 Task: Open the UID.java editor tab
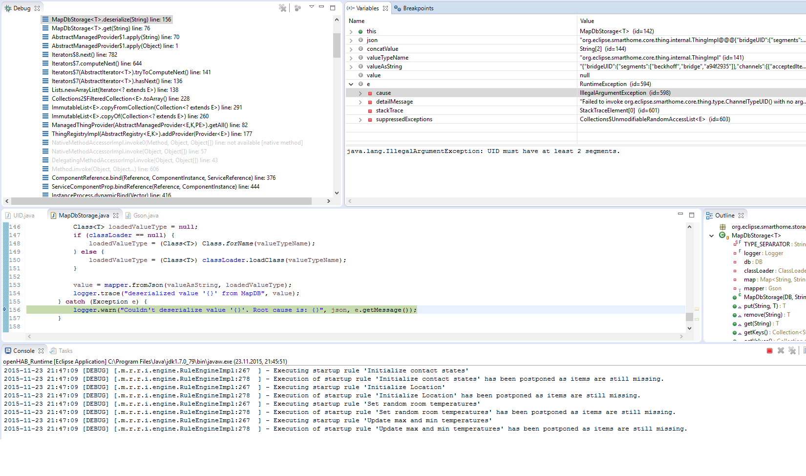[20, 216]
